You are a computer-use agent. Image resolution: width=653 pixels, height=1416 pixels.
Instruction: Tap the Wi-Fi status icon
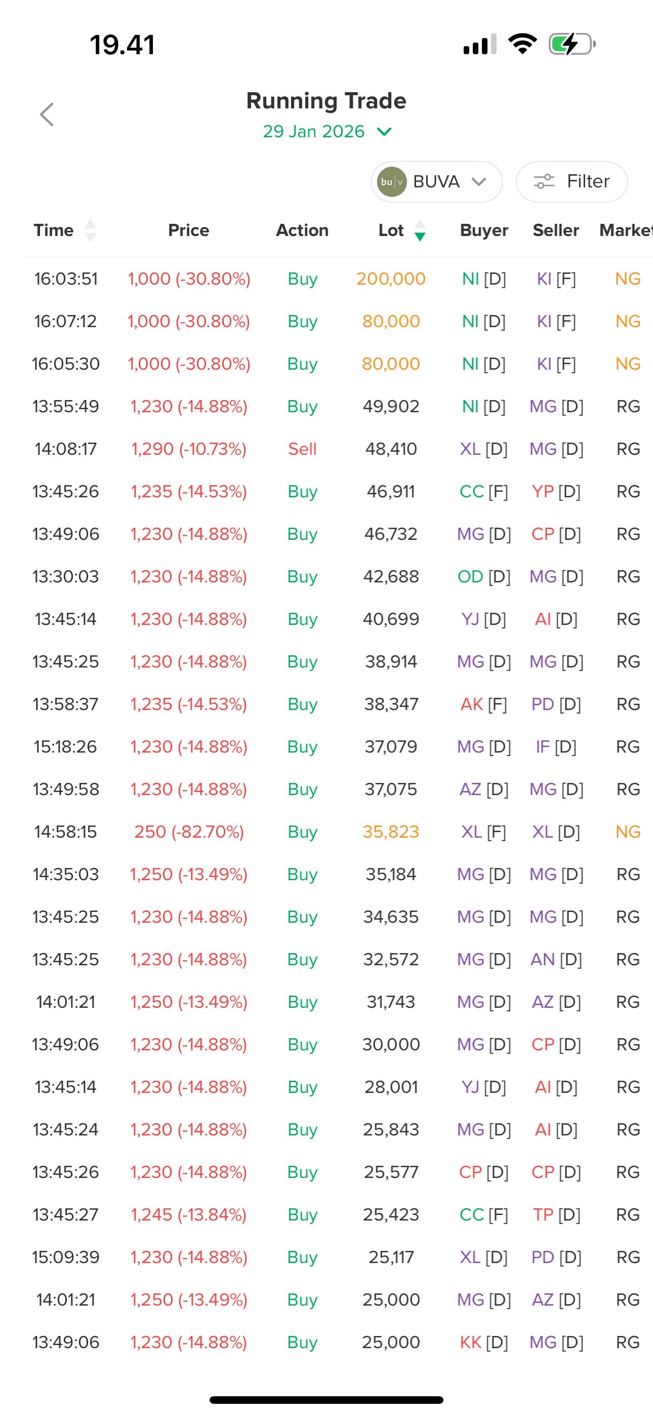[x=522, y=44]
